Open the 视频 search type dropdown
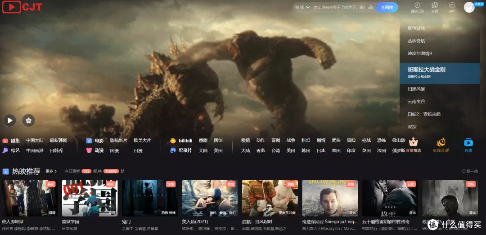486x235 pixels. pyautogui.click(x=302, y=7)
